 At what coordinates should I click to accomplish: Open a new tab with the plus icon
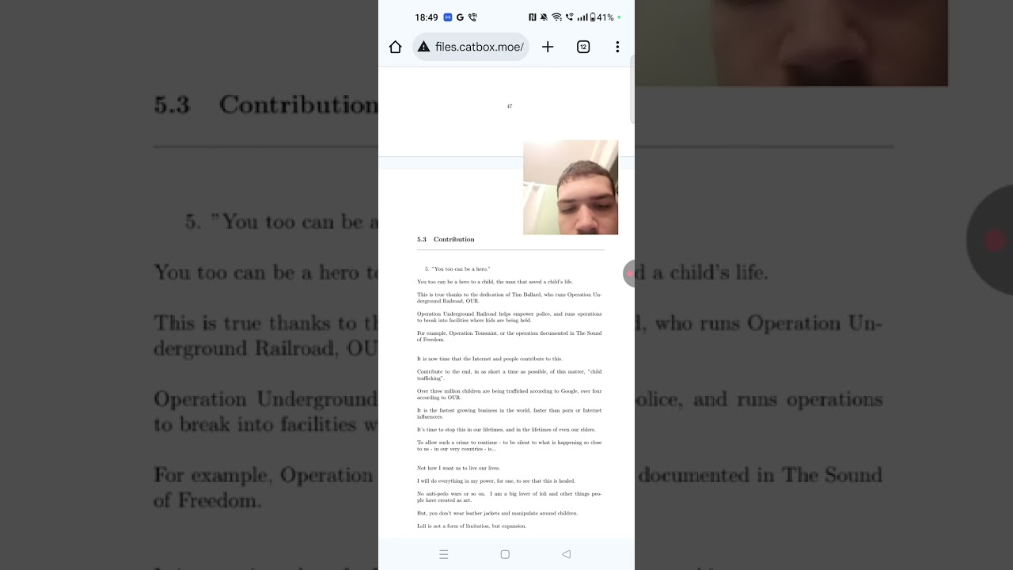click(x=548, y=47)
